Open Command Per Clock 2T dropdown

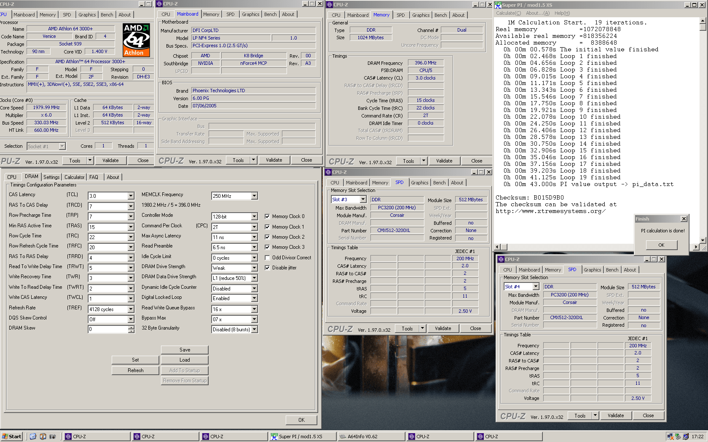pos(255,227)
